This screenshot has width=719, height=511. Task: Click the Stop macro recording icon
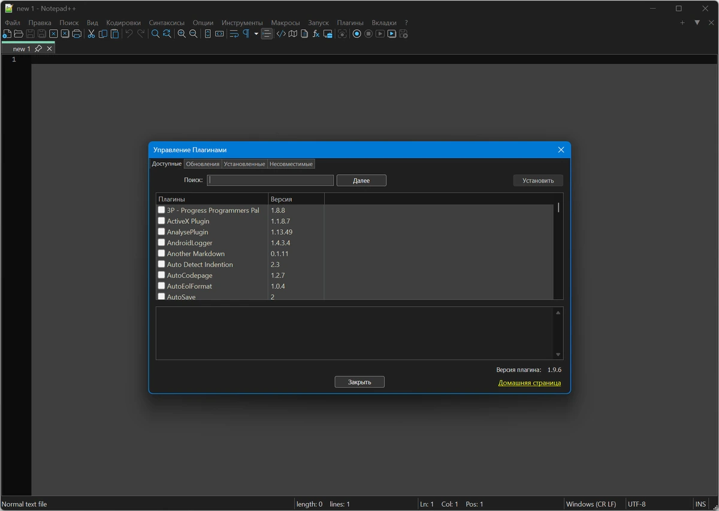coord(368,34)
